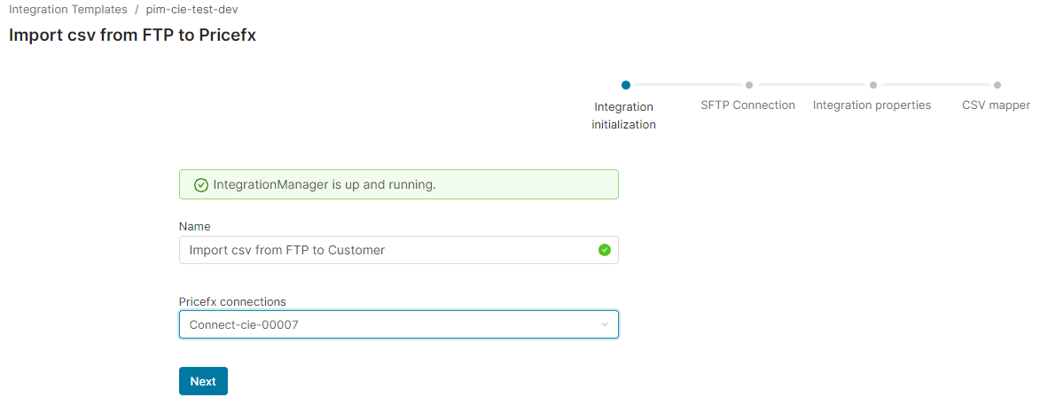The width and height of the screenshot is (1048, 405).
Task: Go to the SFTP Connection step label
Action: pos(747,105)
